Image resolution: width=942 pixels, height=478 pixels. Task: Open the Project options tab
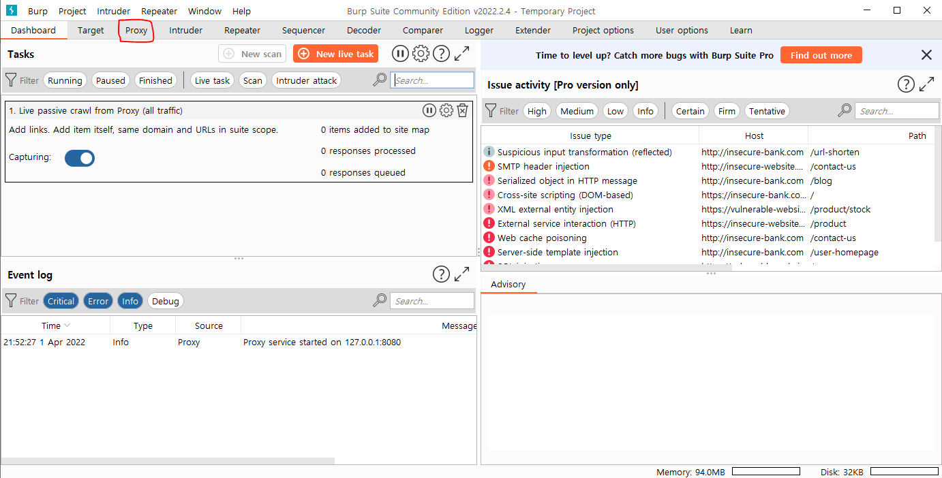[x=603, y=30]
